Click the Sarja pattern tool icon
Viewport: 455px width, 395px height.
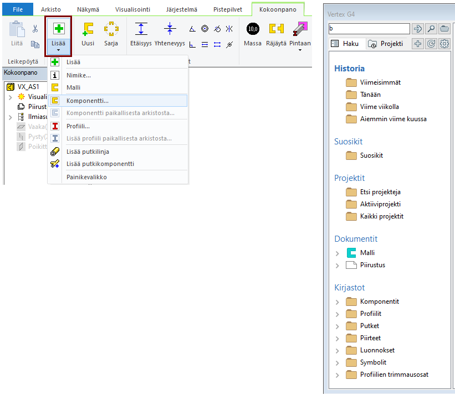(111, 29)
